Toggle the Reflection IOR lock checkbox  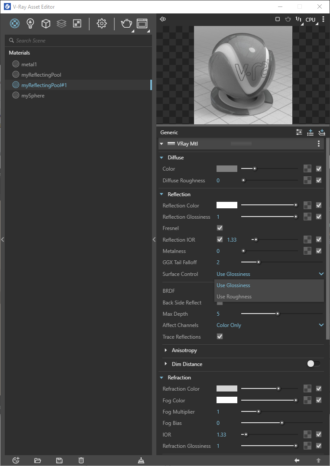220,239
